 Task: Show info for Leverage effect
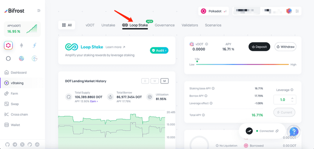coord(211,103)
